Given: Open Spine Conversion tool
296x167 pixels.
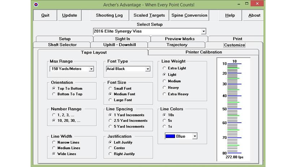Looking at the screenshot, I should (x=190, y=15).
